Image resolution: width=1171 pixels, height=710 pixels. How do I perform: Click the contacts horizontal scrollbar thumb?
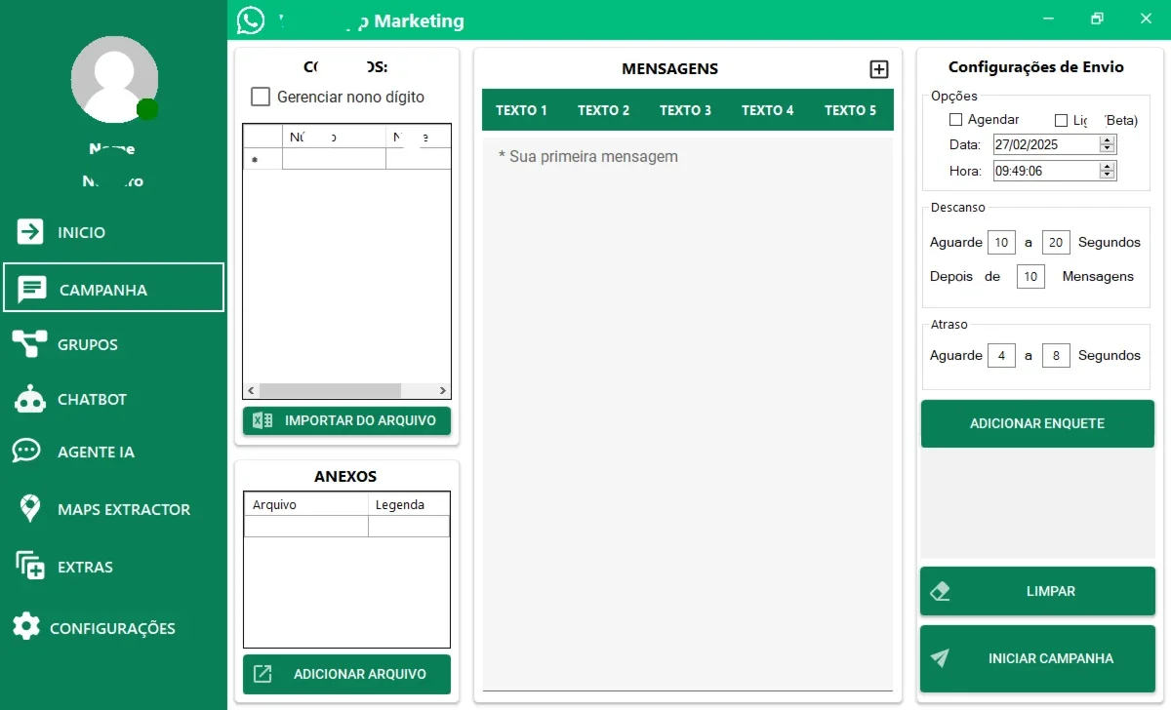(330, 390)
